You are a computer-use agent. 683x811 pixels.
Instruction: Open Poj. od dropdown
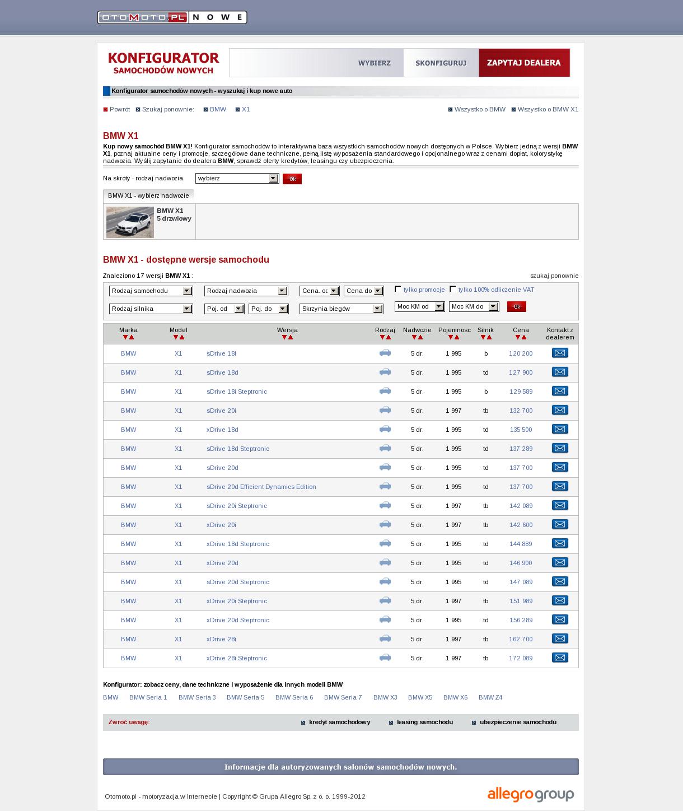(x=224, y=309)
